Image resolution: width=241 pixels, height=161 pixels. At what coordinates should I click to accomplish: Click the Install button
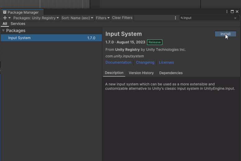(x=225, y=34)
